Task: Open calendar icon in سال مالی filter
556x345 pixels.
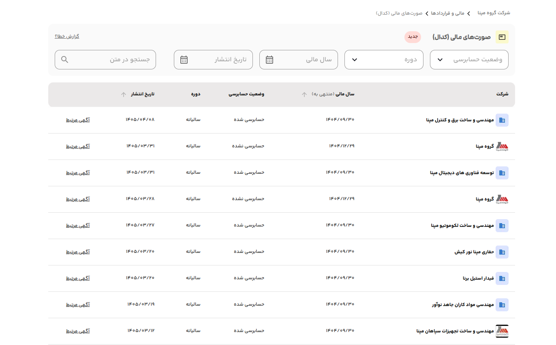Action: [269, 60]
